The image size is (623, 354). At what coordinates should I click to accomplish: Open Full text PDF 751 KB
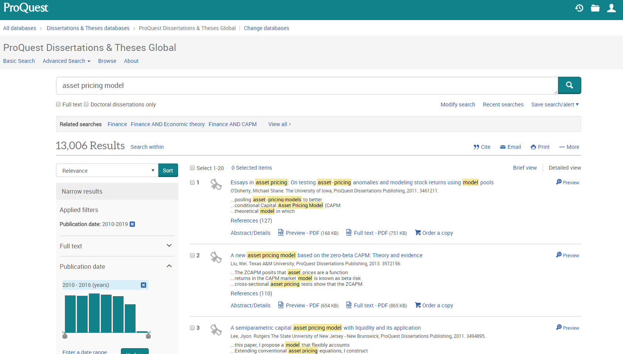(x=377, y=233)
